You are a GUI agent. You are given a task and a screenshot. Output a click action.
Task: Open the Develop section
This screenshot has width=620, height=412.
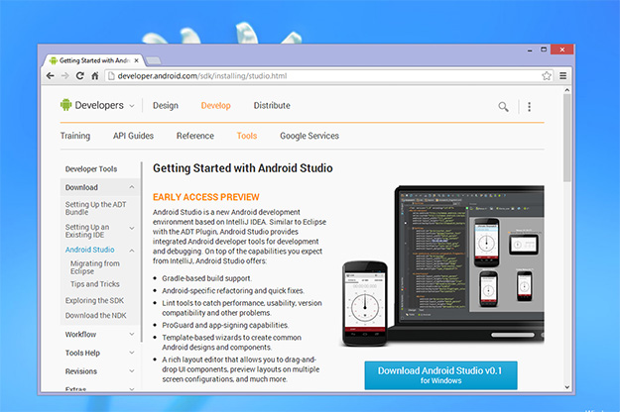coord(216,106)
